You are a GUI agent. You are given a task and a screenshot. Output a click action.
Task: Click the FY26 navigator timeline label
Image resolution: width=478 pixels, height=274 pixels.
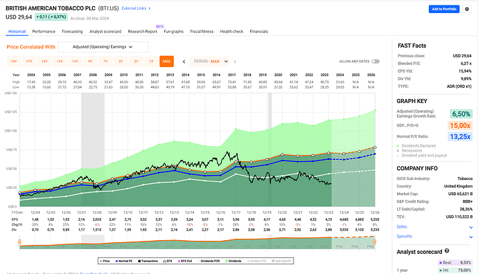(x=370, y=246)
